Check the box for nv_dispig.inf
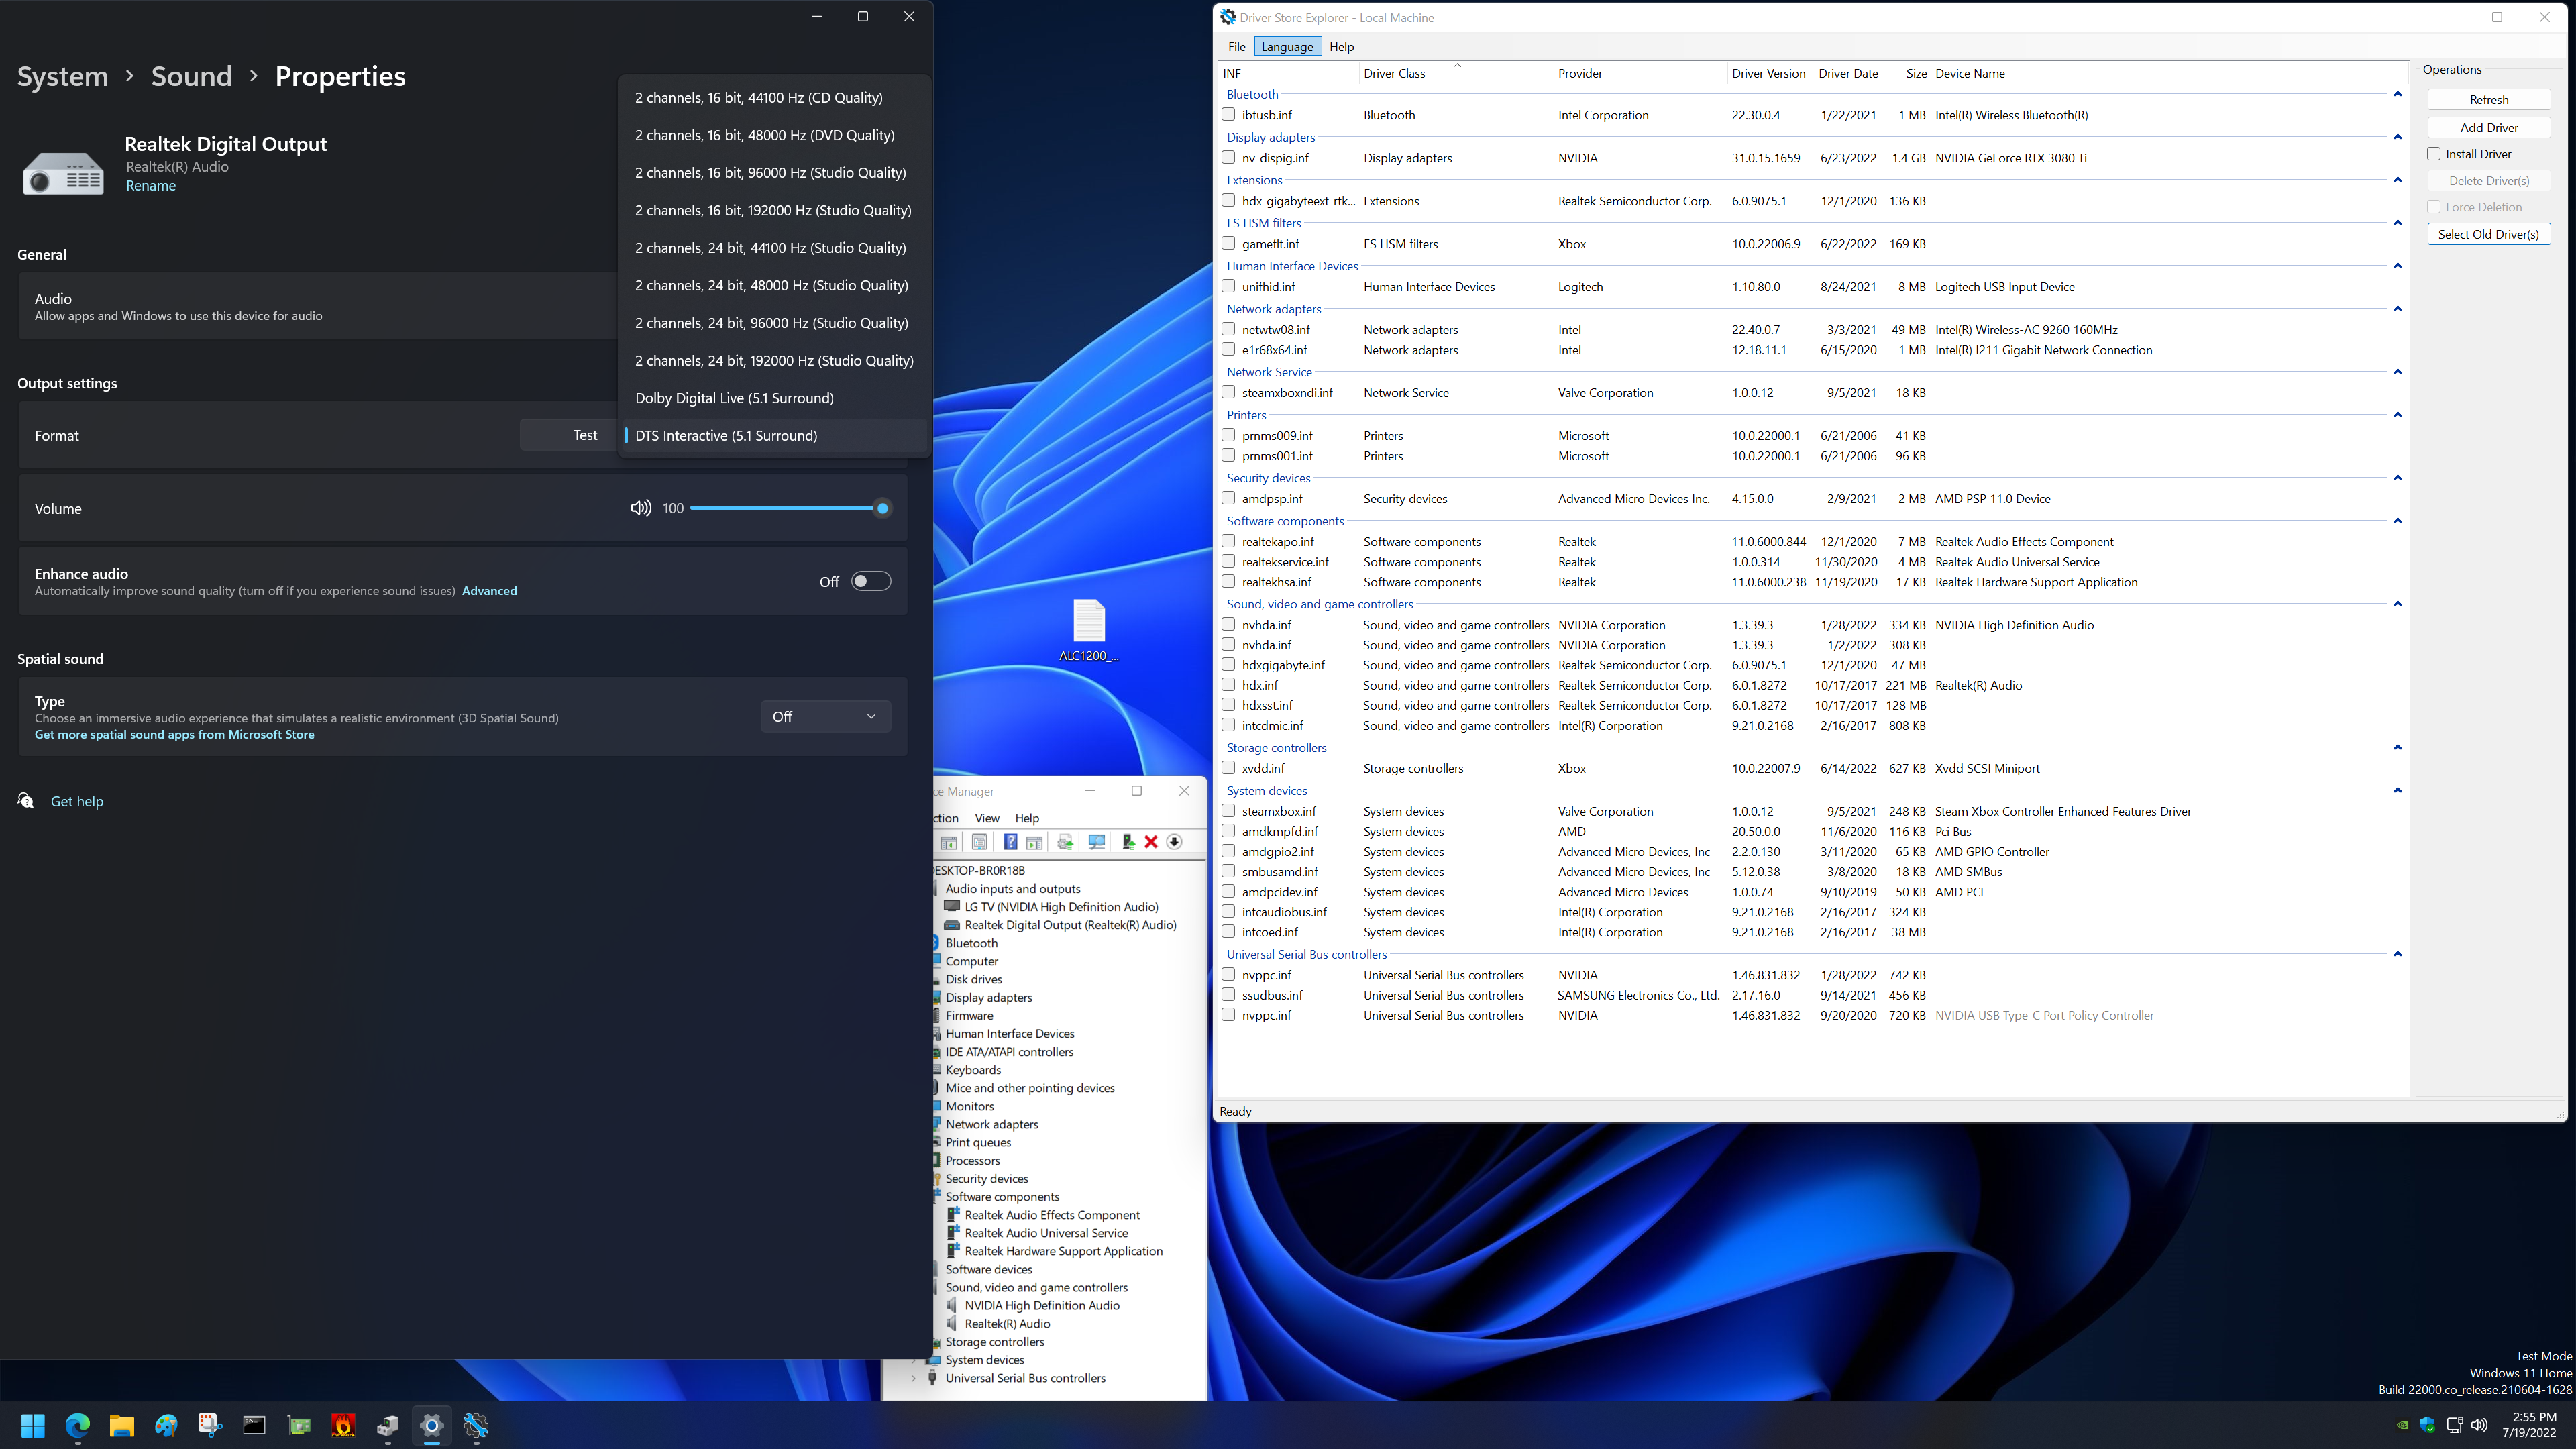2576x1449 pixels. [x=1229, y=158]
